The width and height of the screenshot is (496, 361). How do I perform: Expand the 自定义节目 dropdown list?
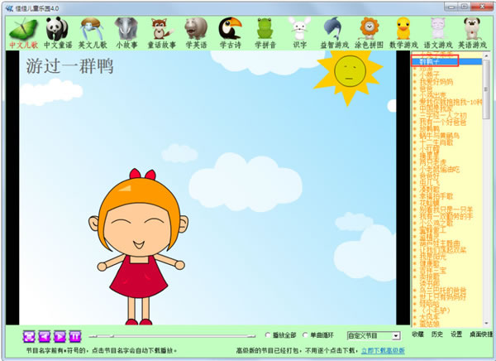tap(394, 335)
